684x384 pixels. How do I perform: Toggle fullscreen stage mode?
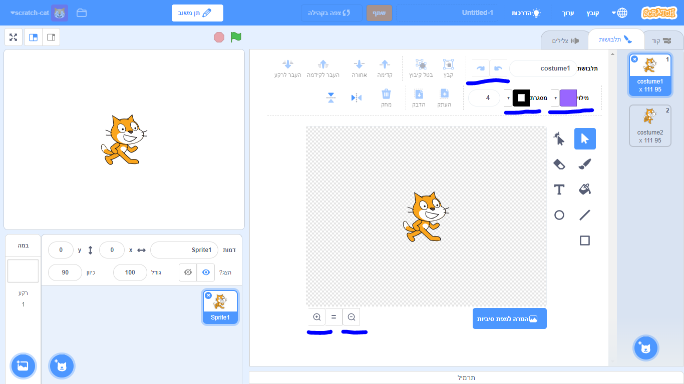click(13, 37)
